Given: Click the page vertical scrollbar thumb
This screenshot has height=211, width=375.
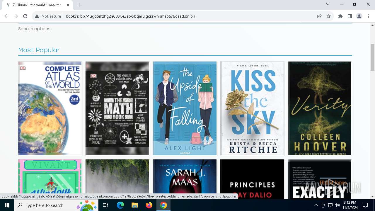Looking at the screenshot, I should tap(372, 57).
